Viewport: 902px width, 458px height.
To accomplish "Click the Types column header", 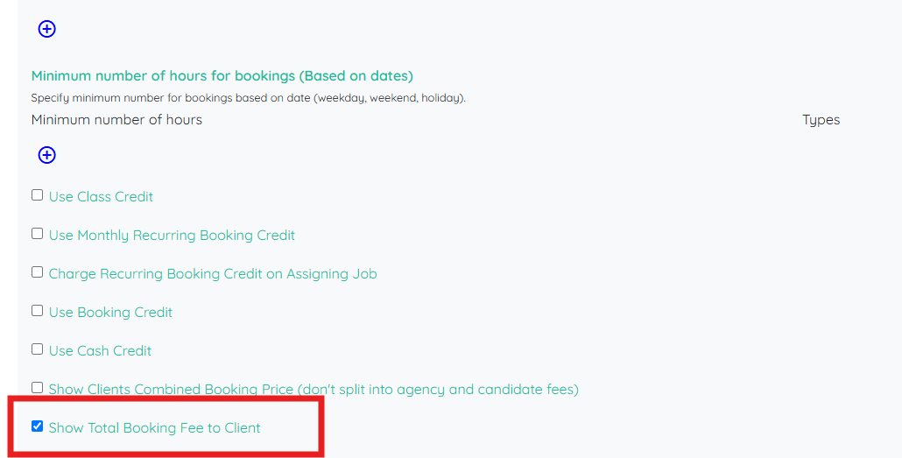I will 821,120.
